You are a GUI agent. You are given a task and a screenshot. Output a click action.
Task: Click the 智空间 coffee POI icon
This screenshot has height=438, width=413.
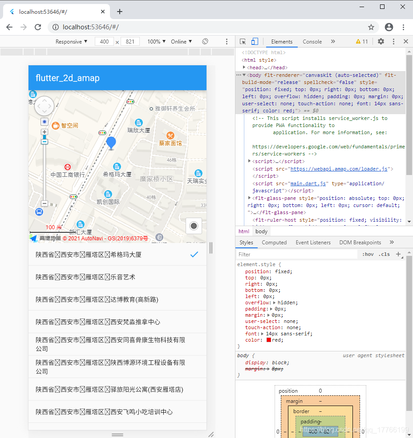coord(56,126)
